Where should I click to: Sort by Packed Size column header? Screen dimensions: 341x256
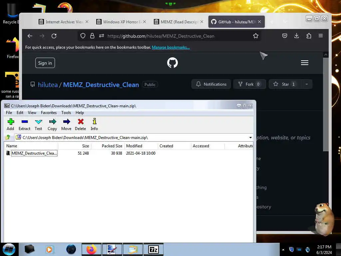pos(108,146)
